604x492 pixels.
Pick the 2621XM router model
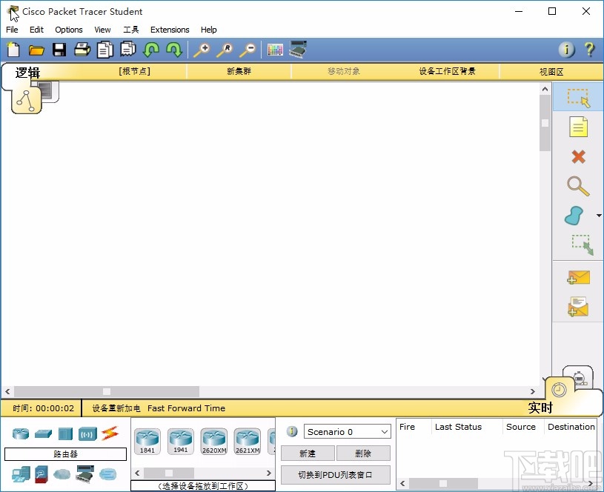click(x=247, y=441)
